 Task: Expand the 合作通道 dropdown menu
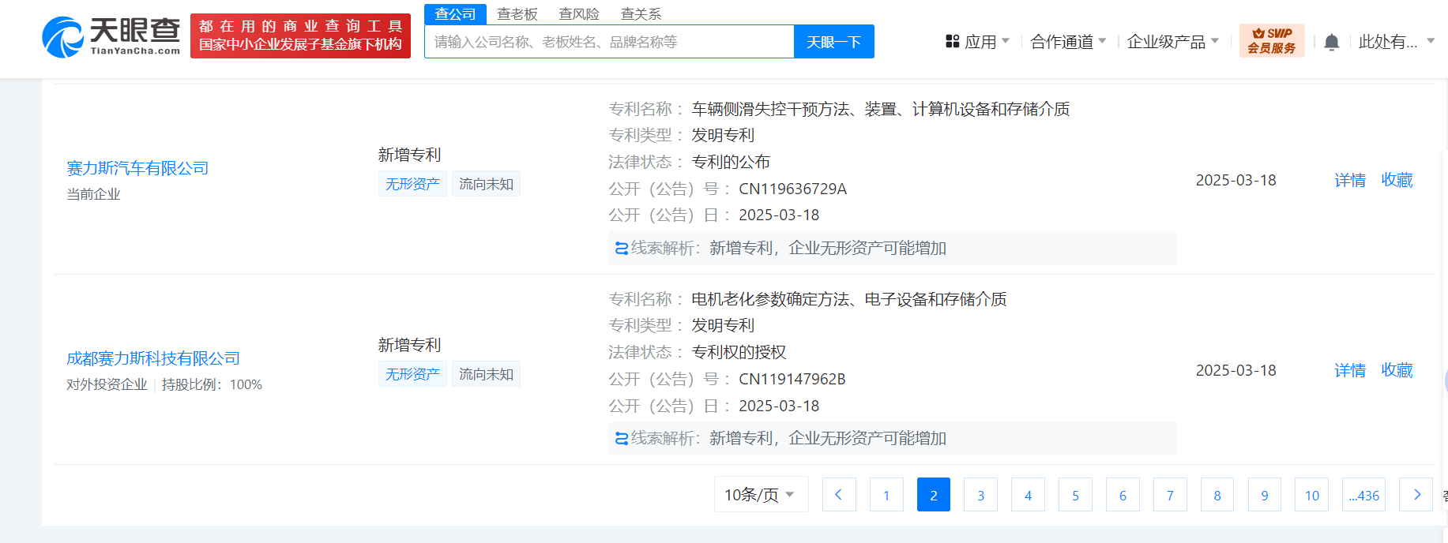1068,42
